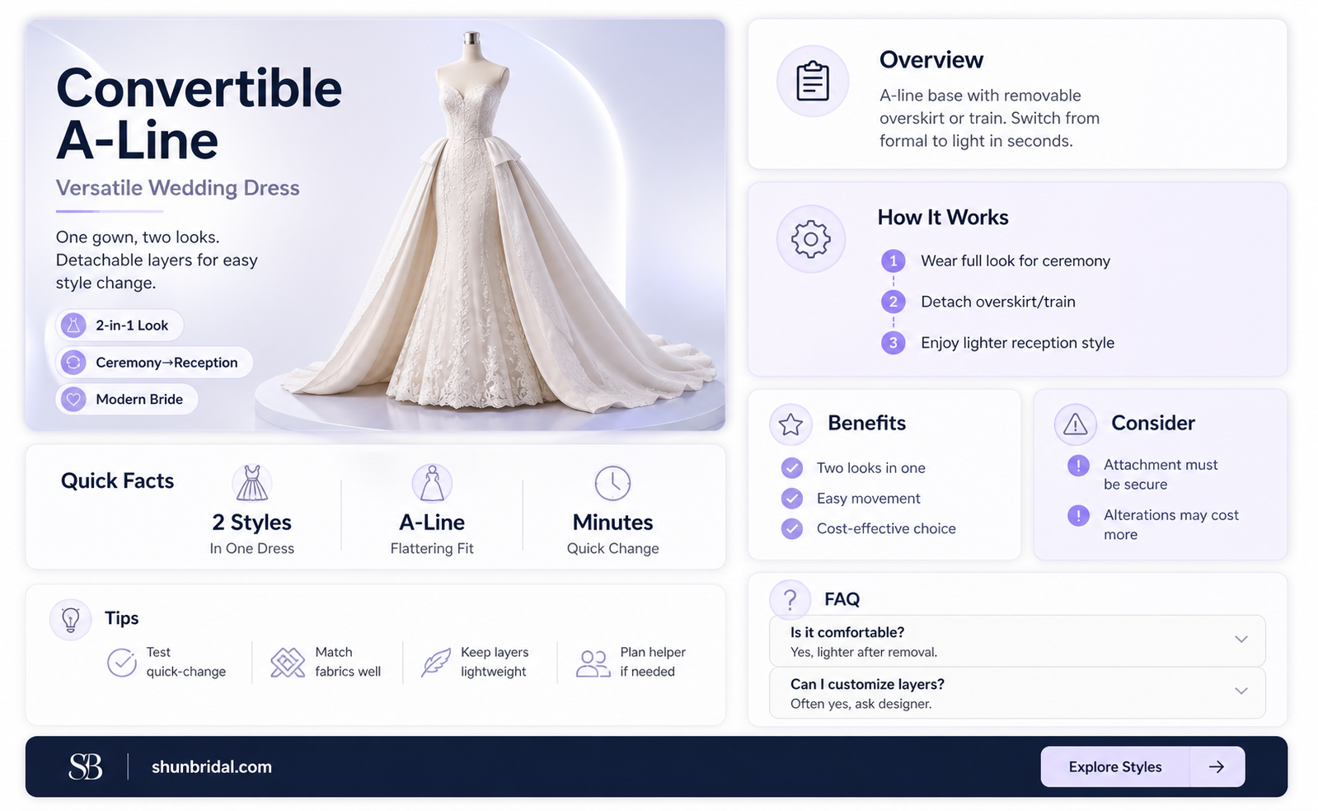Click the people icon by Plan helper if needed
Viewport: 1318px width, 811px height.
(593, 663)
